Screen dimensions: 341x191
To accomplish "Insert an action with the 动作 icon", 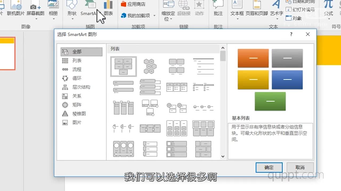I will (200, 8).
